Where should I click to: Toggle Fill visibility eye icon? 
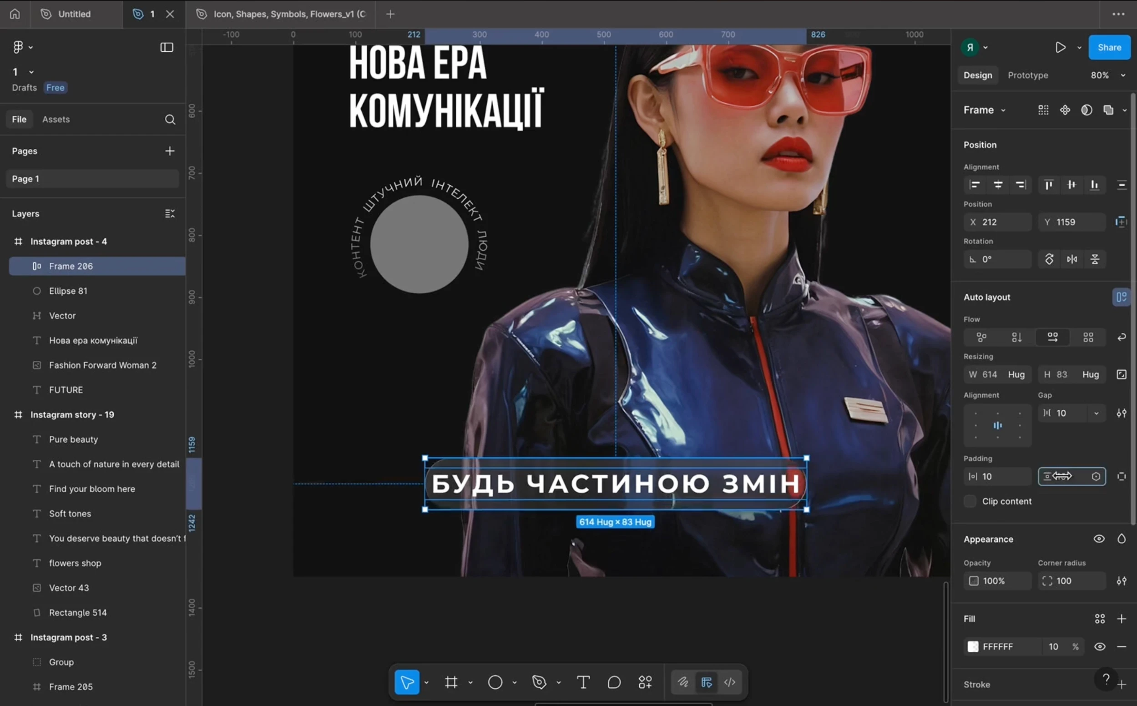tap(1100, 647)
